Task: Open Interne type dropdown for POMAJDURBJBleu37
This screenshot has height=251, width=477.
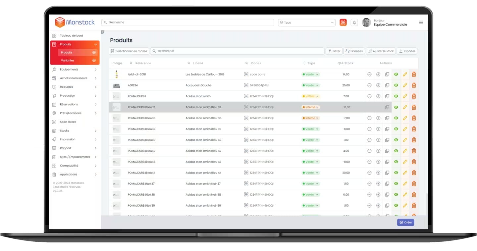Action: tap(310, 107)
